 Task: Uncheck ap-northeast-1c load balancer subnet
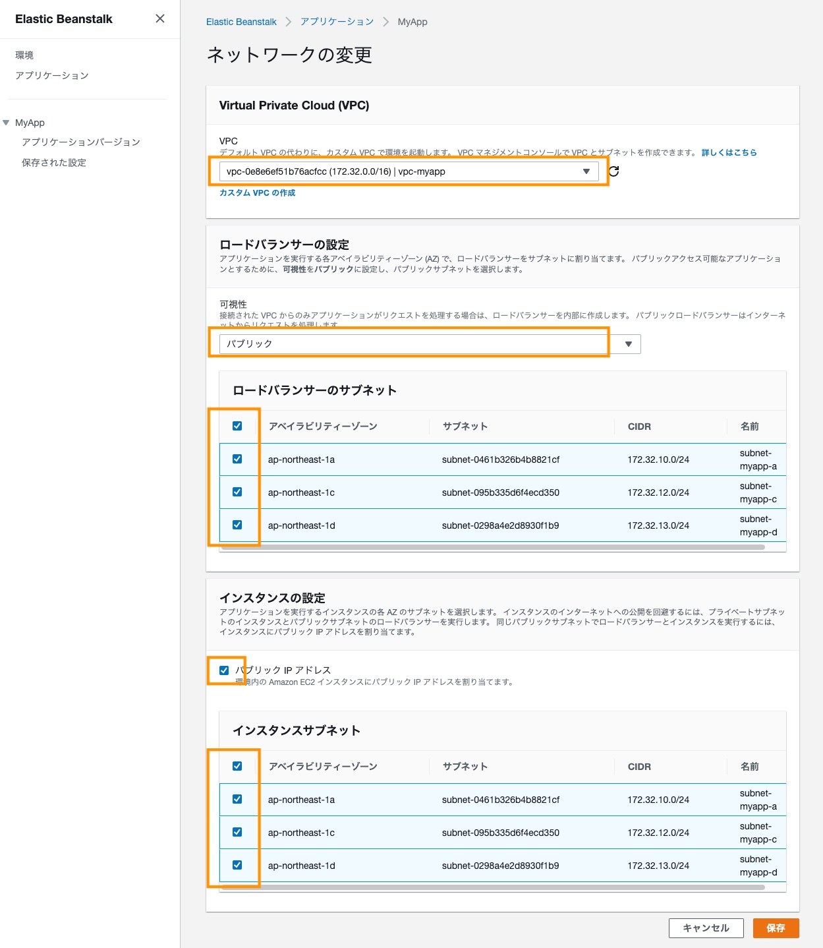tap(237, 492)
